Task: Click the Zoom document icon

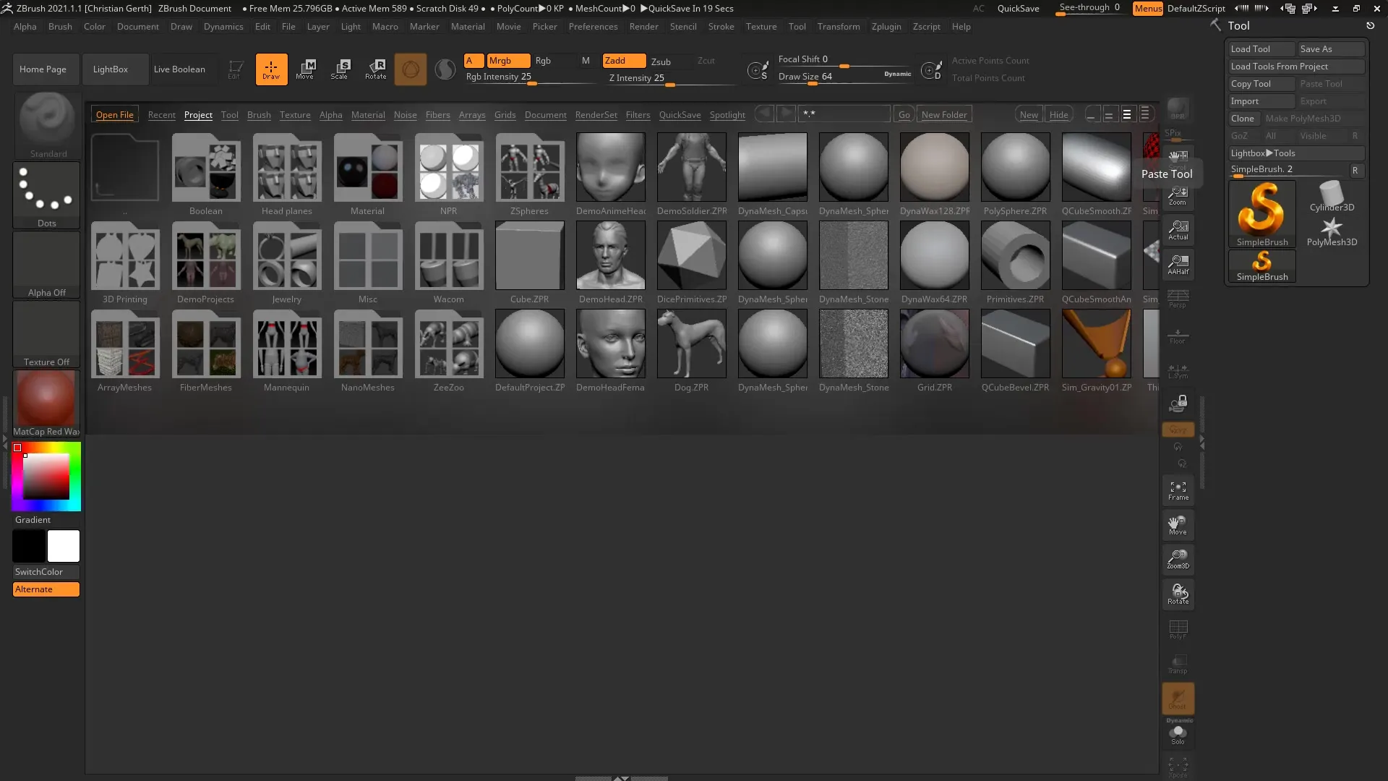Action: point(1178,196)
